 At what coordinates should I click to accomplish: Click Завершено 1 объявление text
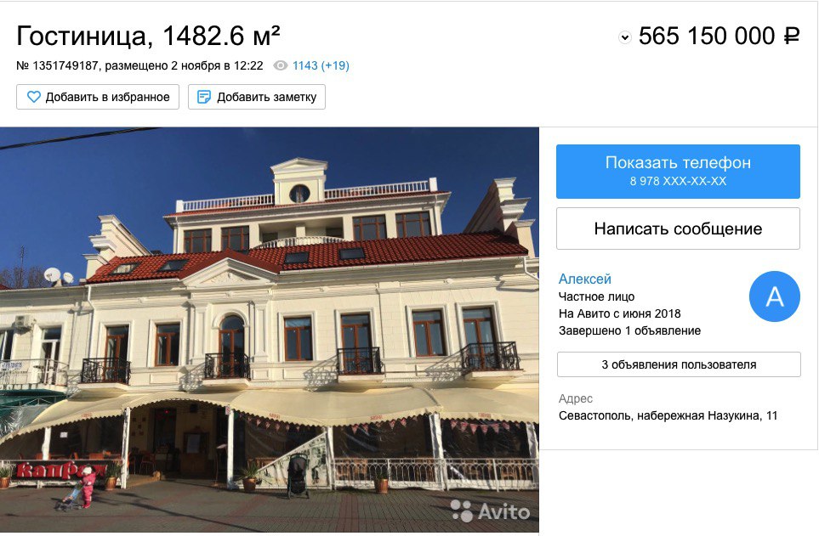pos(630,331)
